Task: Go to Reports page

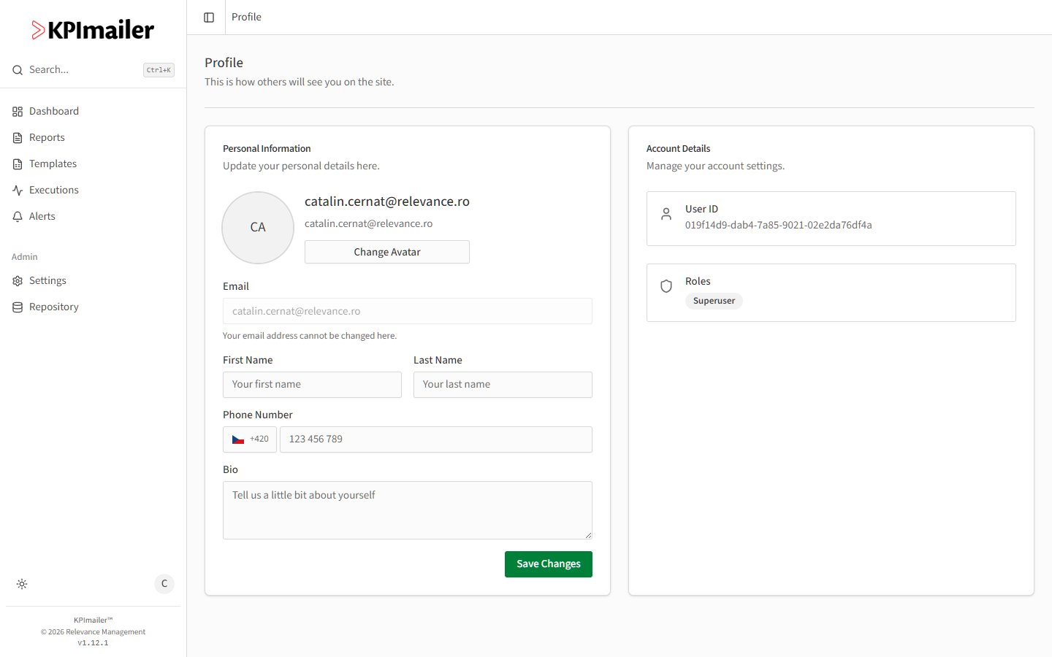Action: tap(47, 137)
